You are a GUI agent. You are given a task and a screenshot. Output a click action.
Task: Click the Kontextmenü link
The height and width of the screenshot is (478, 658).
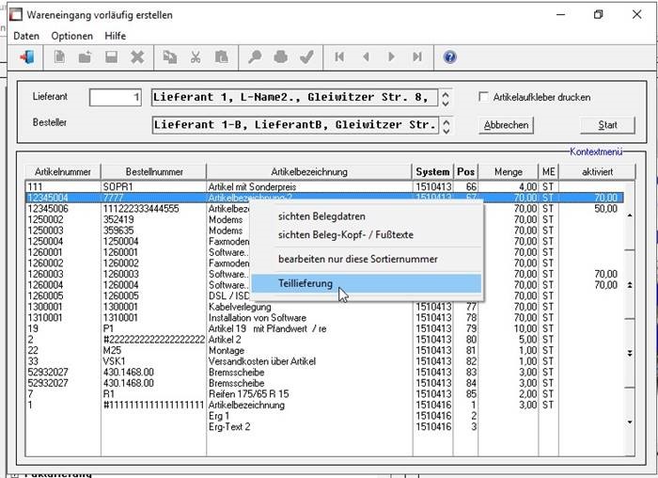pos(595,151)
